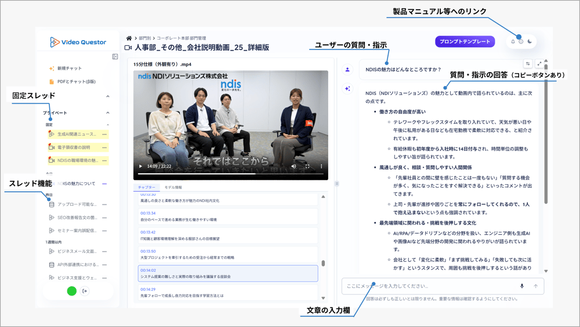Open thread アップロード可能な
580x327 pixels.
(77, 204)
